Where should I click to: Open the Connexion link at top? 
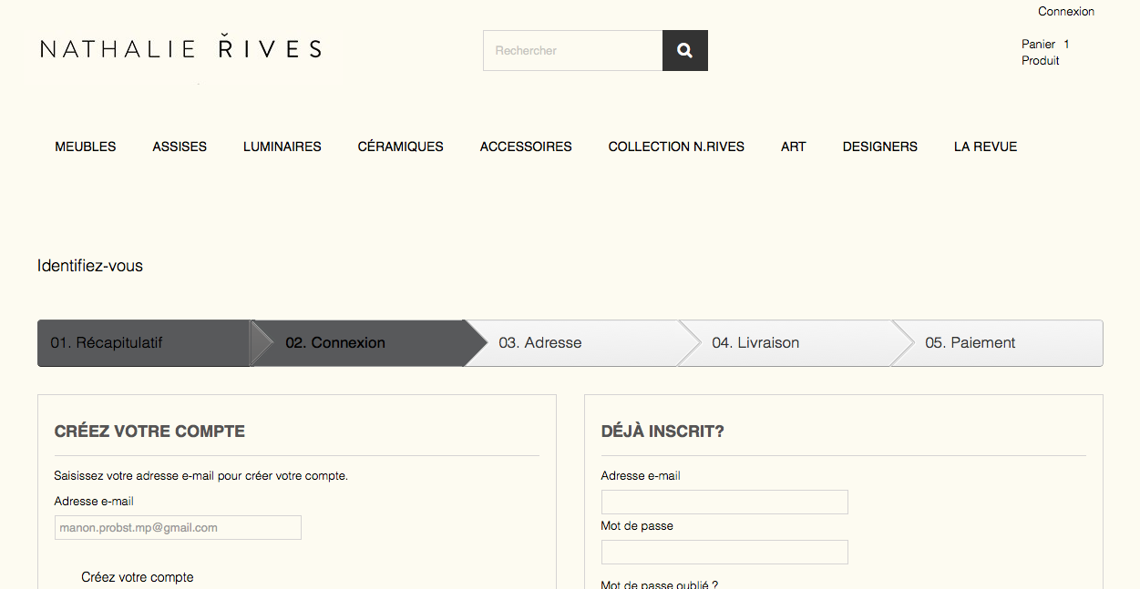tap(1066, 12)
